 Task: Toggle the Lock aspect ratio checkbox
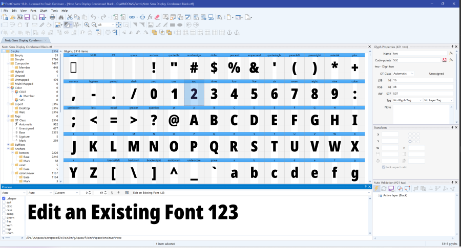(384, 167)
